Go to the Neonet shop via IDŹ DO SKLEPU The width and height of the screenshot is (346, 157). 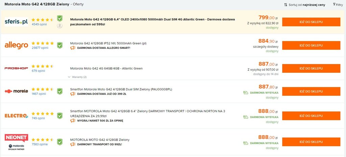[x=311, y=142]
